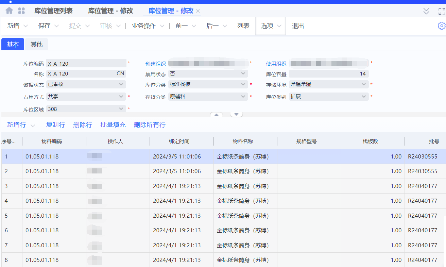Click the 库位容量 field showing 14
Screen dimensions: 446x267
[x=329, y=73]
